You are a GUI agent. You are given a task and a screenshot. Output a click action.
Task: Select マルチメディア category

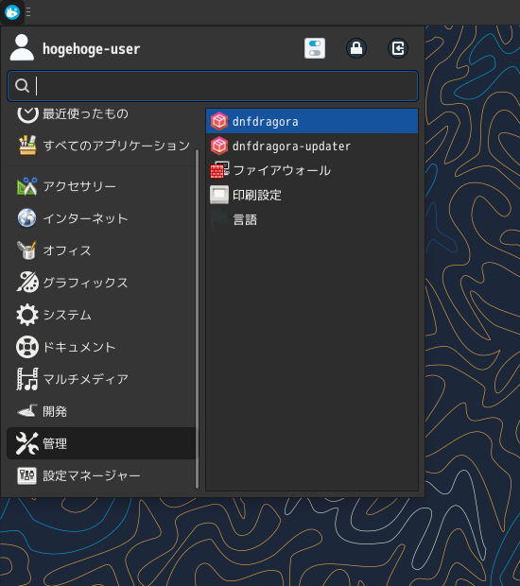click(101, 379)
